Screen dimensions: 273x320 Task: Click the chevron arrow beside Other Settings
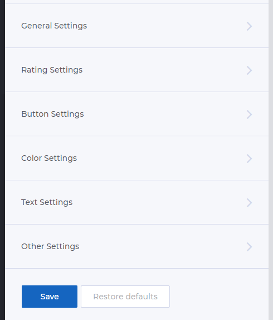(249, 246)
